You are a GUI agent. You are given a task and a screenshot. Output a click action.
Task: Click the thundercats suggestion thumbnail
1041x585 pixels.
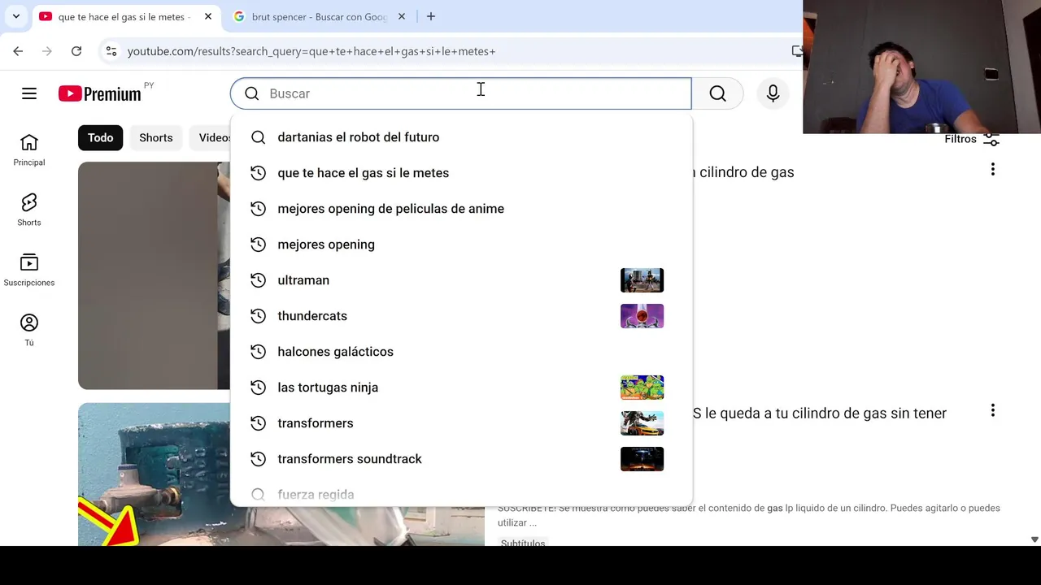pyautogui.click(x=642, y=316)
